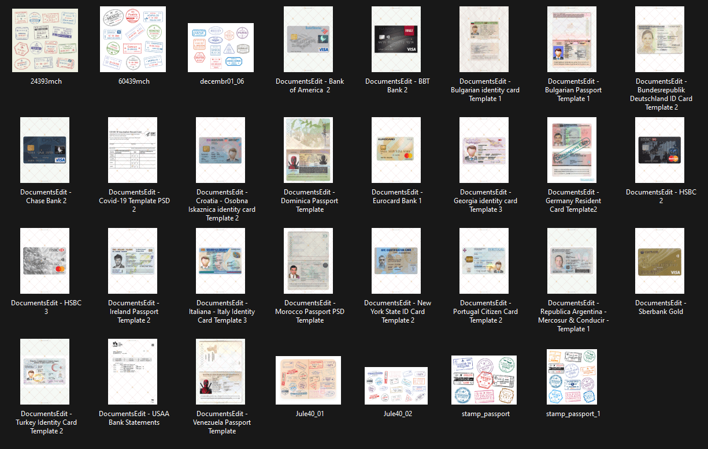The image size is (708, 449).
Task: Click the Portugal Citizen Card Template 2 label
Action: (x=484, y=312)
